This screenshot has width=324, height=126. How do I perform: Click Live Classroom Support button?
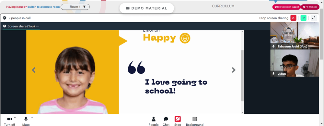coord(287,7)
